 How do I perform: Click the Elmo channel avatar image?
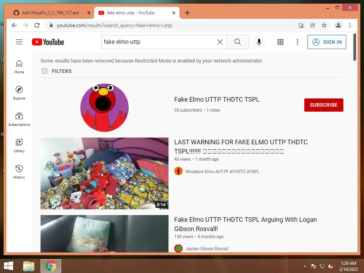tap(105, 108)
